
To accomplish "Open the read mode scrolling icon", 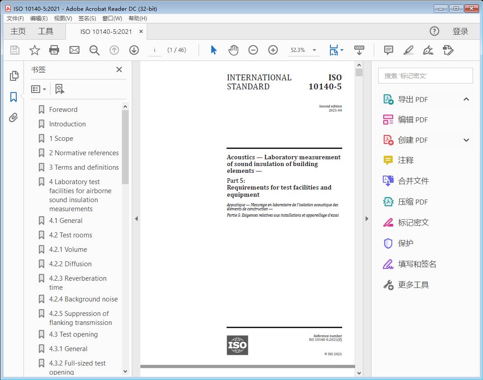I will (x=359, y=50).
